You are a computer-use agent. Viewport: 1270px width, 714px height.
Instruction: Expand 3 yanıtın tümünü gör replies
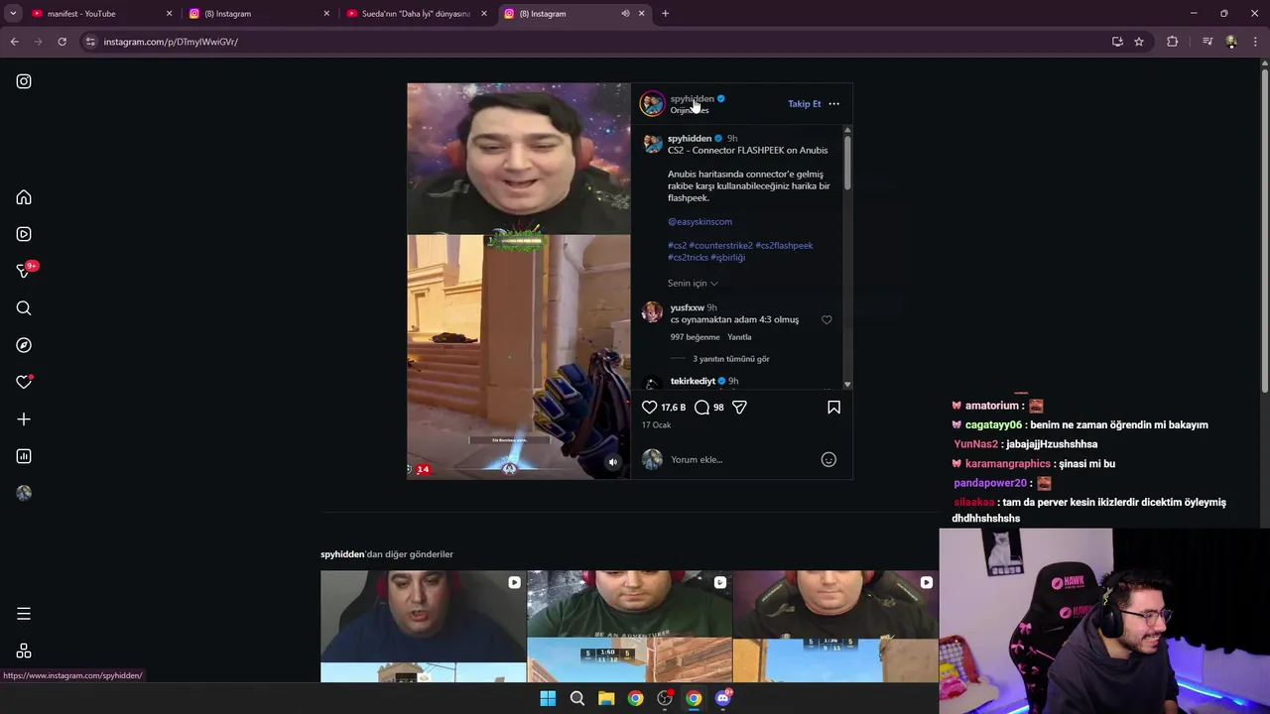click(731, 359)
